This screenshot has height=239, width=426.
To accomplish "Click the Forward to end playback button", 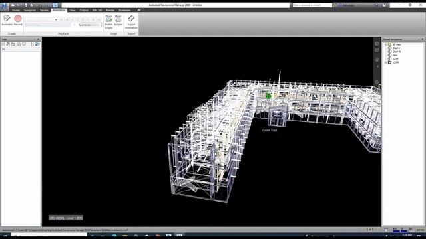I will (99, 19).
